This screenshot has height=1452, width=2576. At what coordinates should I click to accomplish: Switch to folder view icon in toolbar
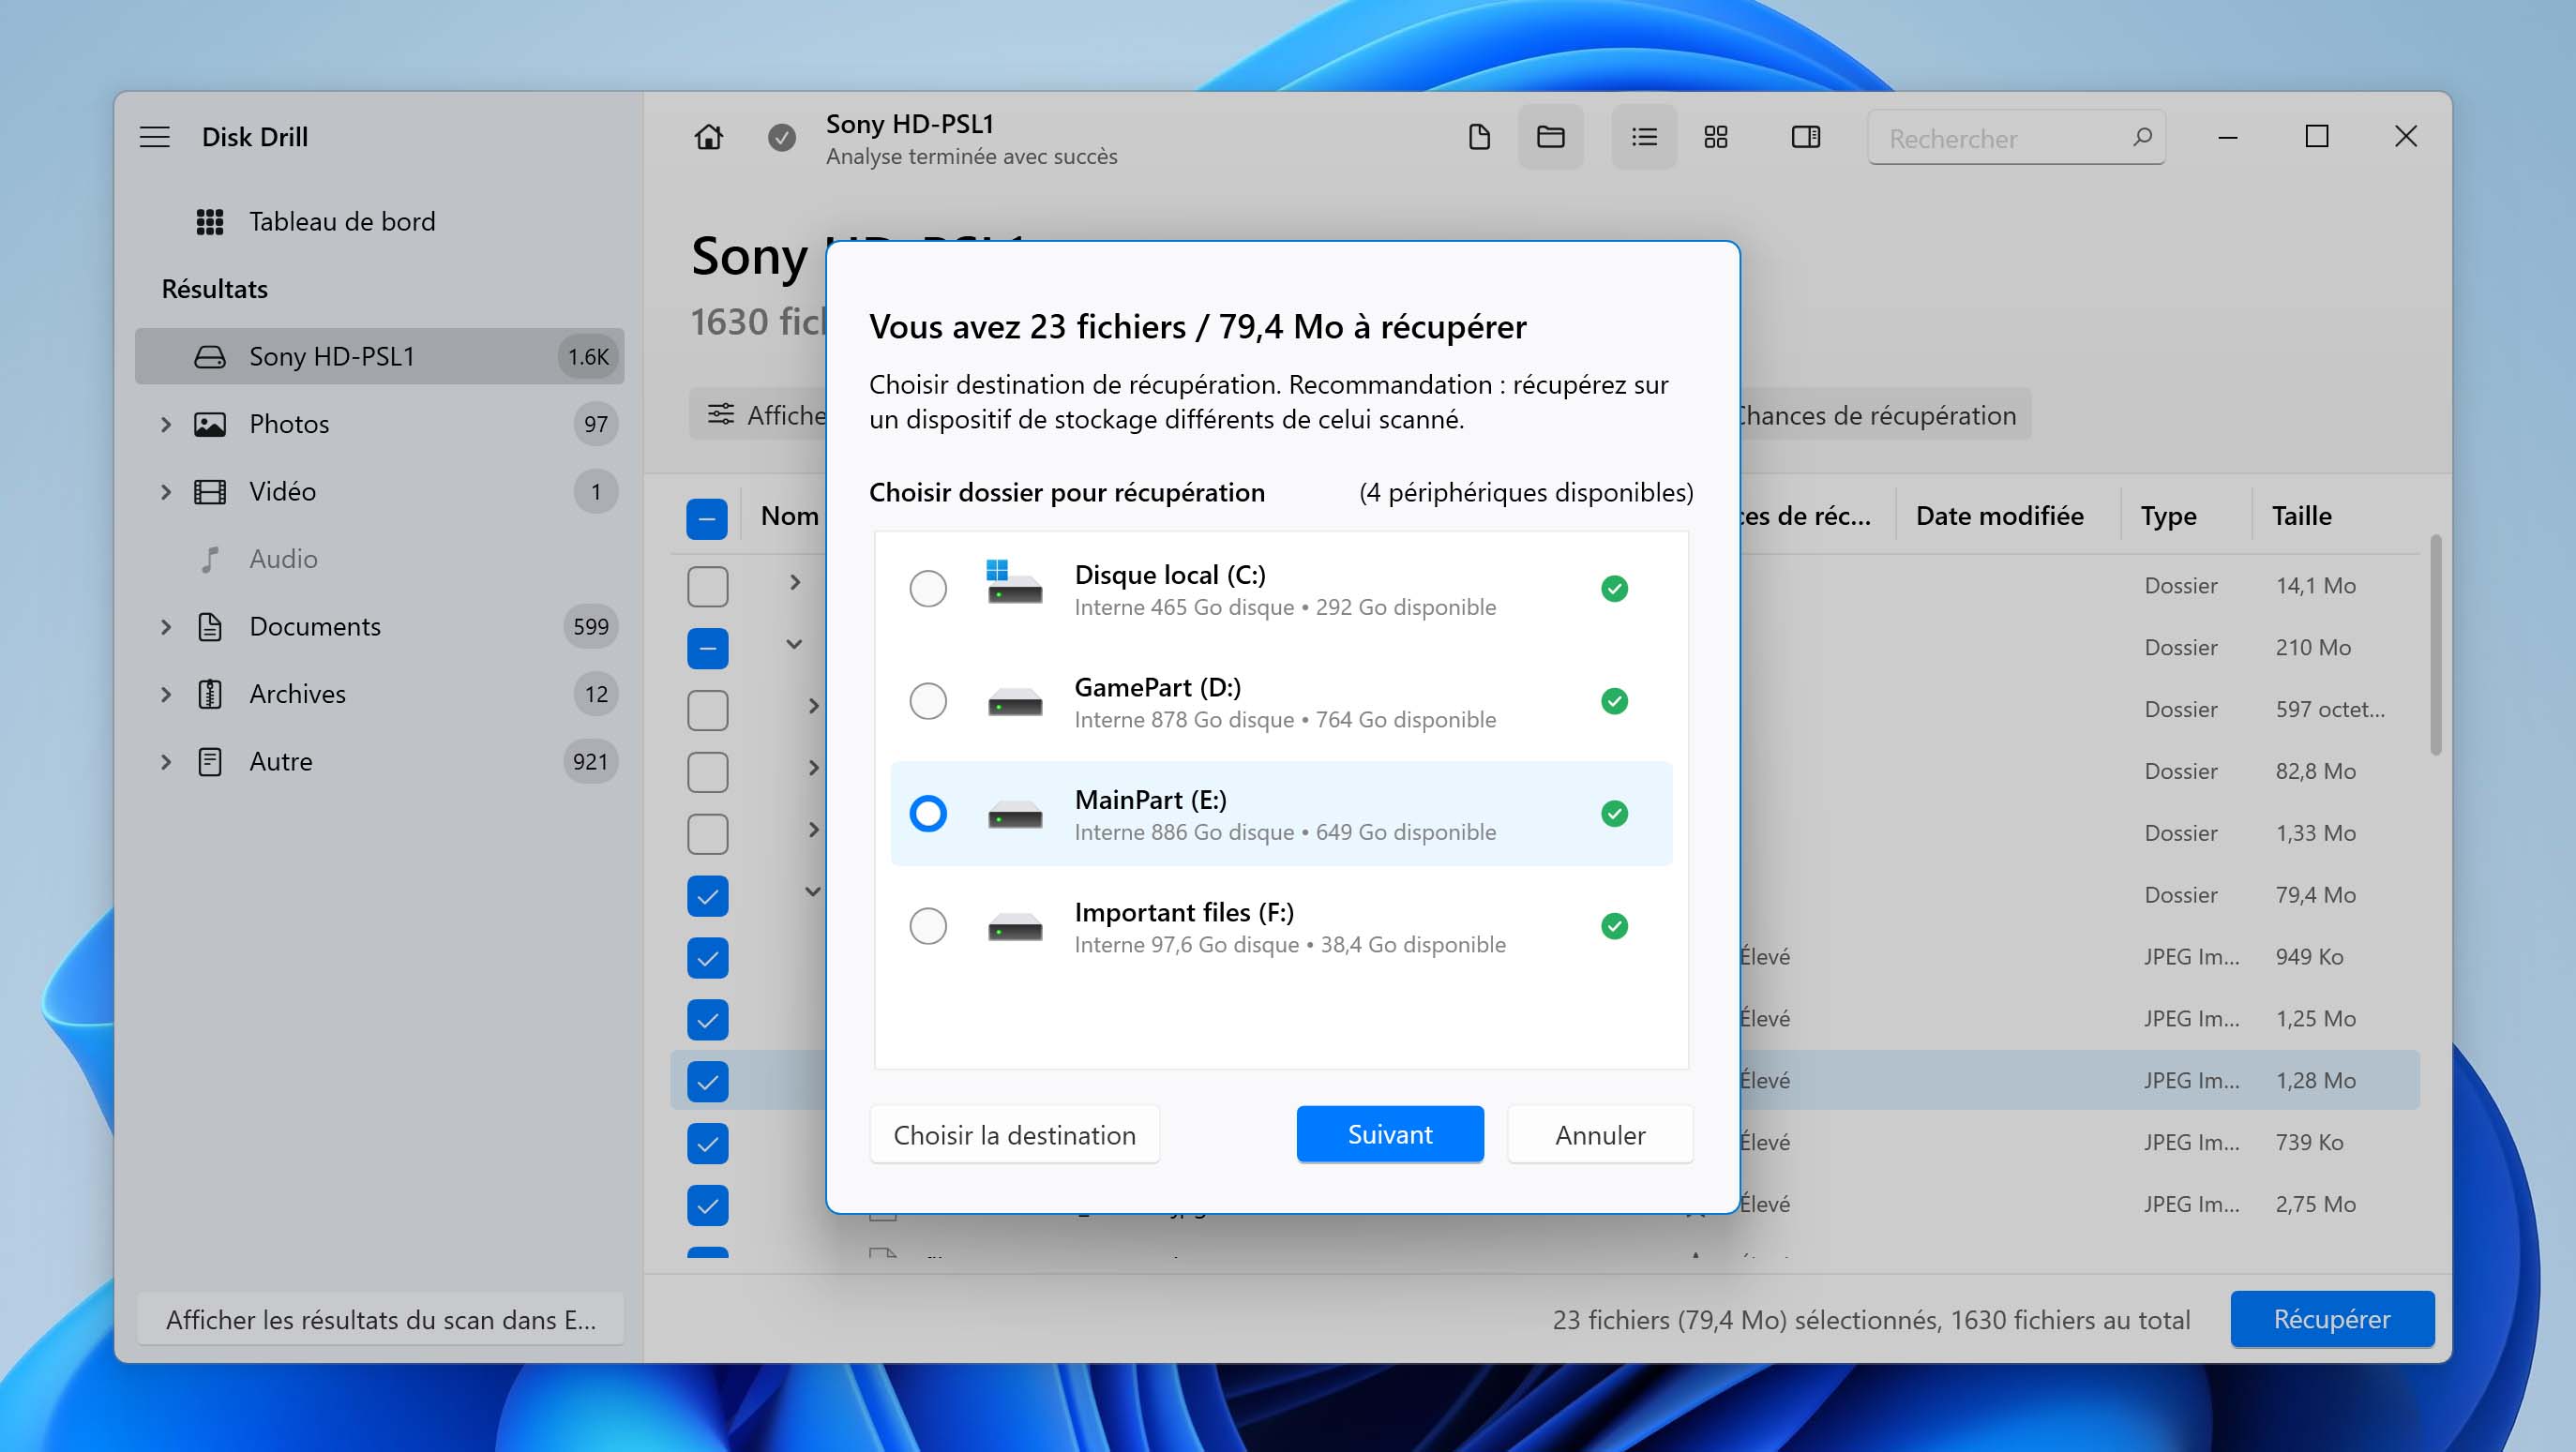[x=1551, y=137]
